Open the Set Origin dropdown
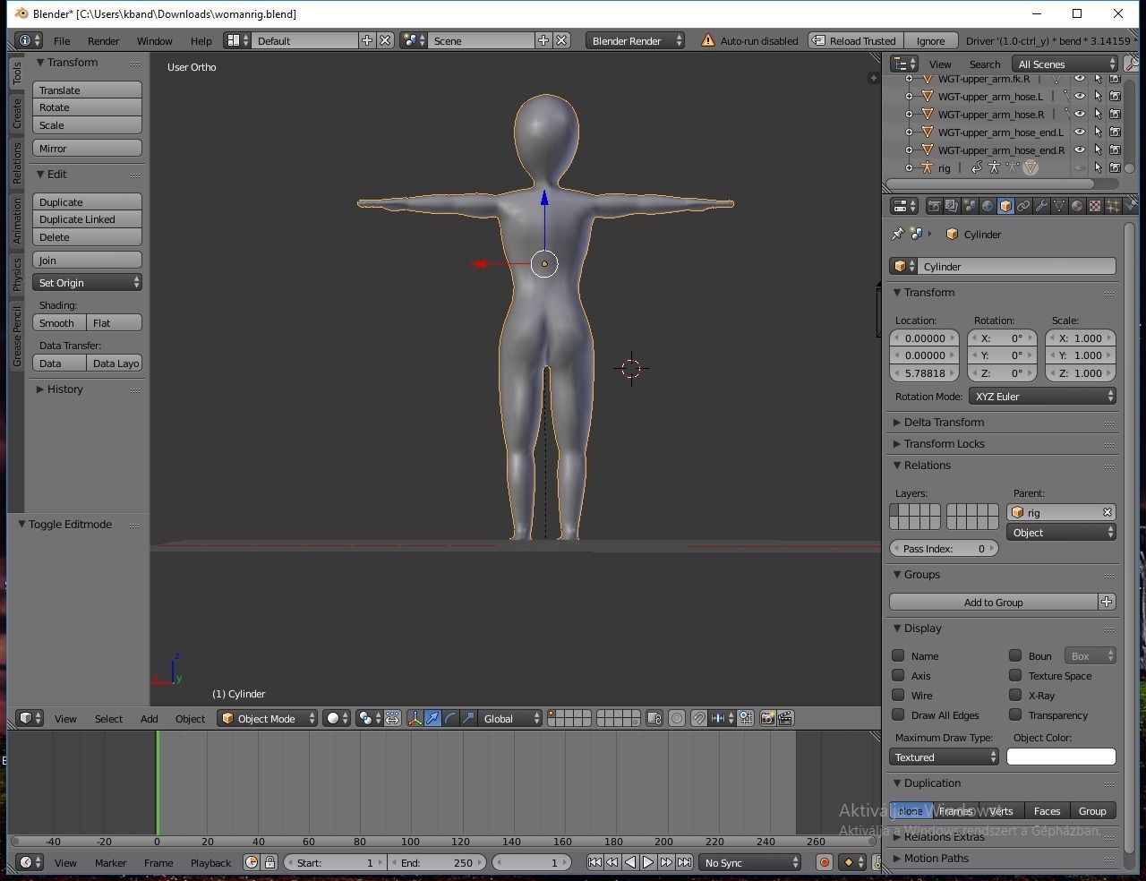The height and width of the screenshot is (881, 1146). tap(88, 282)
